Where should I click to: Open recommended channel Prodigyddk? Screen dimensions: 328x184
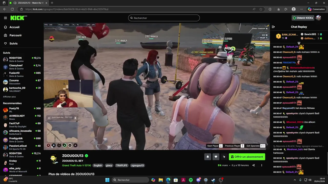[x=22, y=140]
